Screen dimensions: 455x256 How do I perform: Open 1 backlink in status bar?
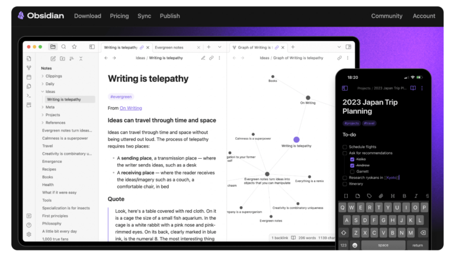(280, 238)
